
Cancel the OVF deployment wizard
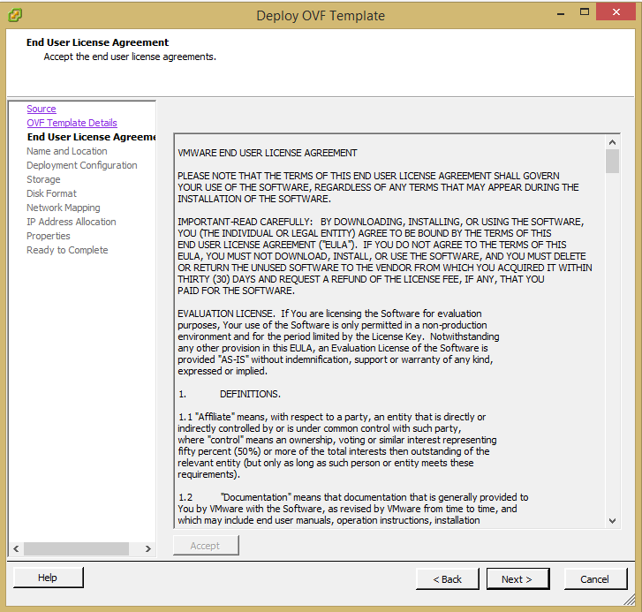595,579
